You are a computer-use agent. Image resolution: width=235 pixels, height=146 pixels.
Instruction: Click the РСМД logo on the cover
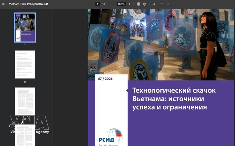point(111,136)
